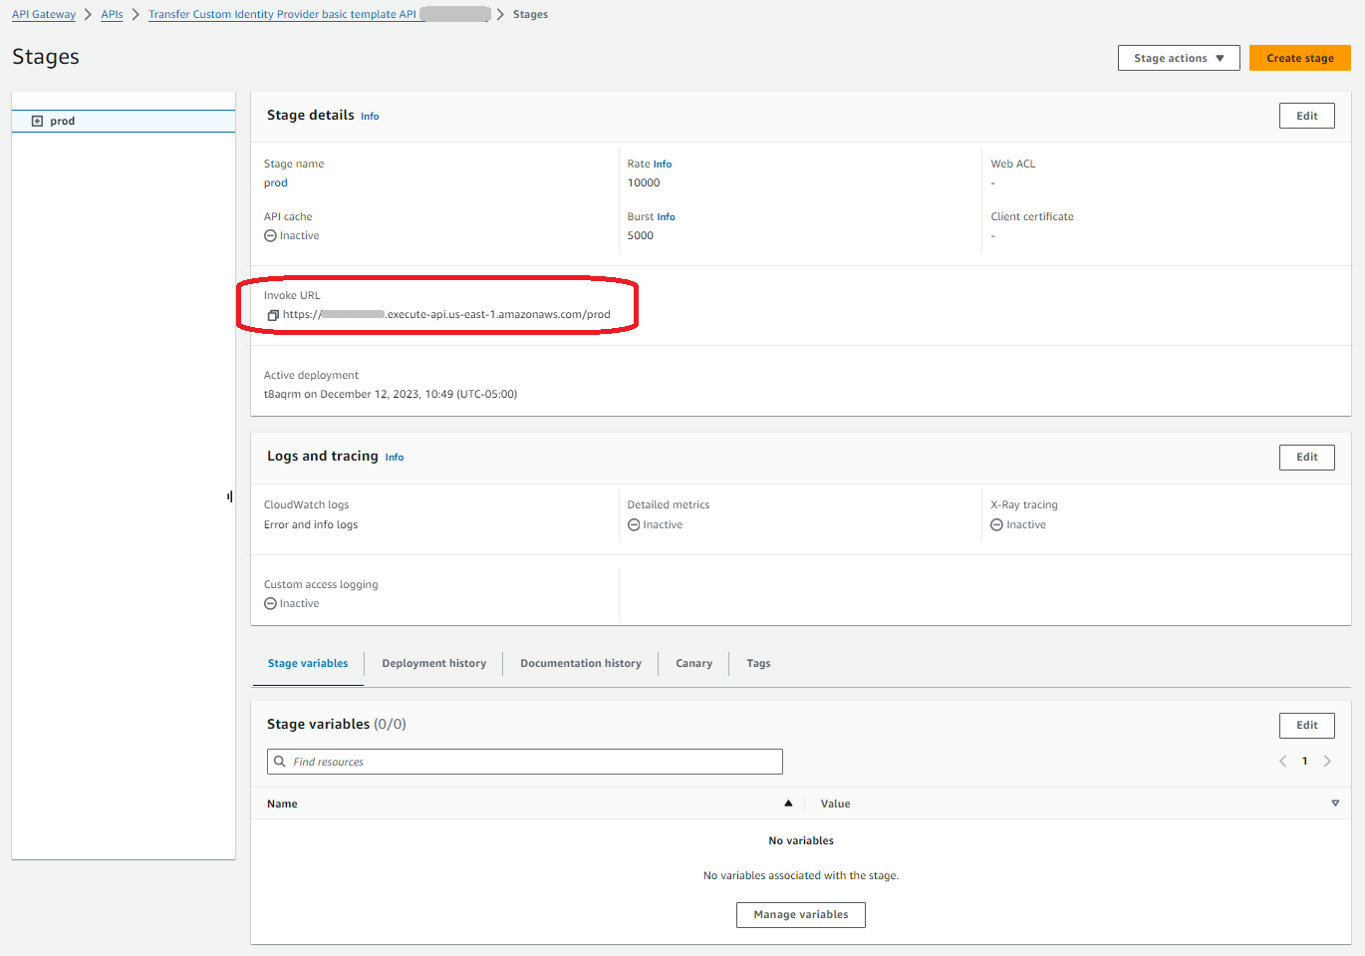Image resolution: width=1365 pixels, height=956 pixels.
Task: Click the search magnifier in Find resources
Action: [279, 761]
